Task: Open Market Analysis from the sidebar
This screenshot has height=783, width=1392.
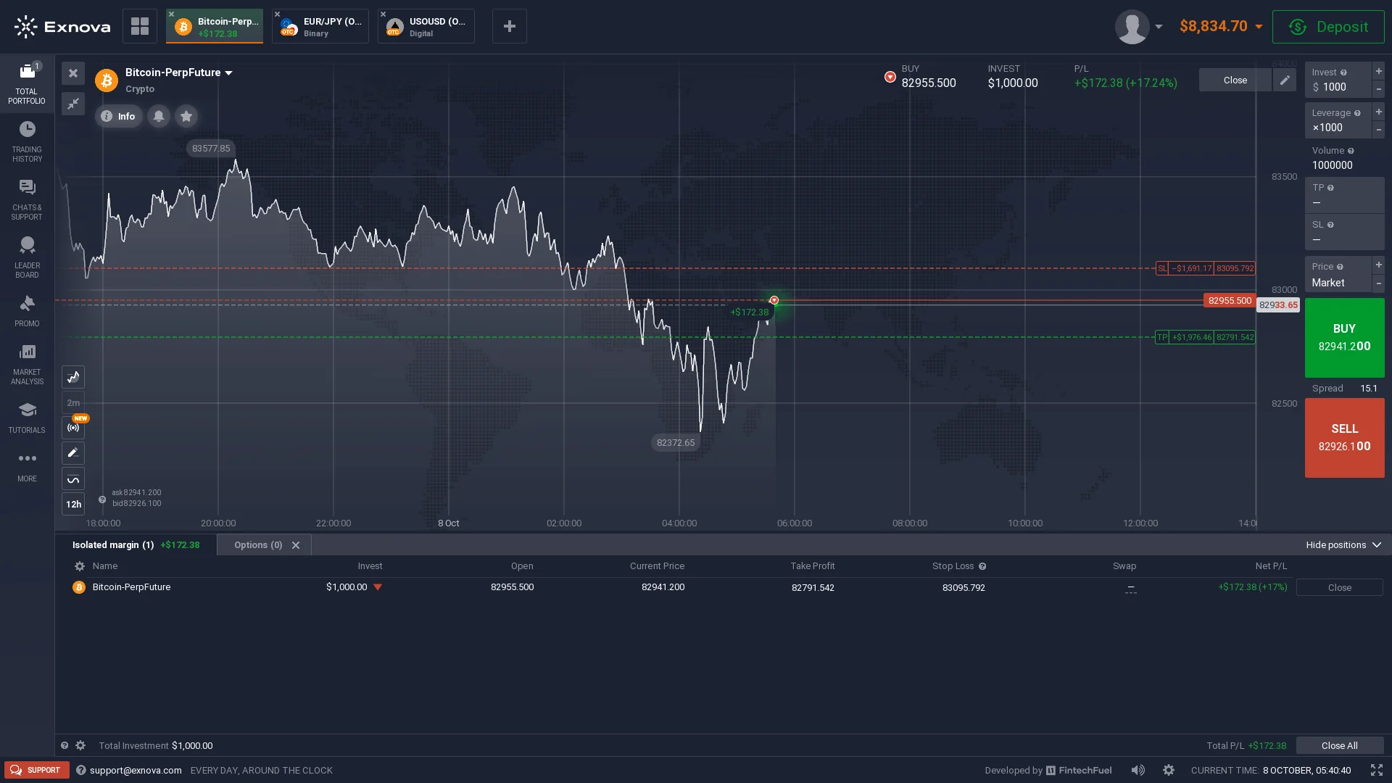Action: [27, 364]
